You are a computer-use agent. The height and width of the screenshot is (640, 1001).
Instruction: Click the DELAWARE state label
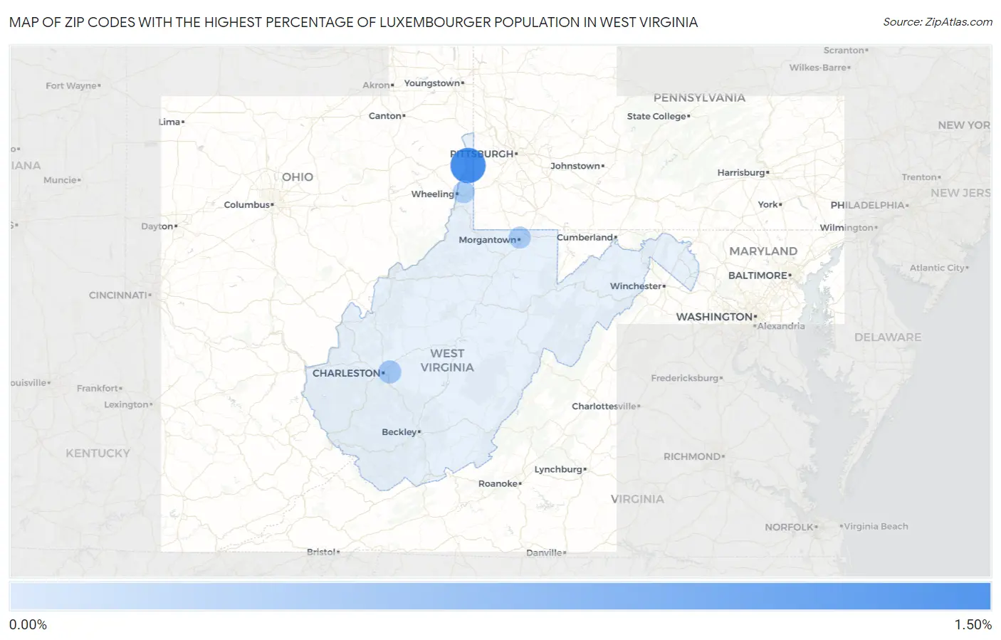click(888, 337)
